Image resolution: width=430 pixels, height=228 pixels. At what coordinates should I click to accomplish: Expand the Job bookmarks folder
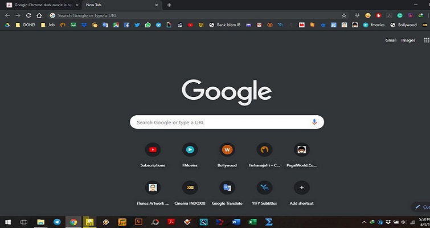[x=48, y=25]
